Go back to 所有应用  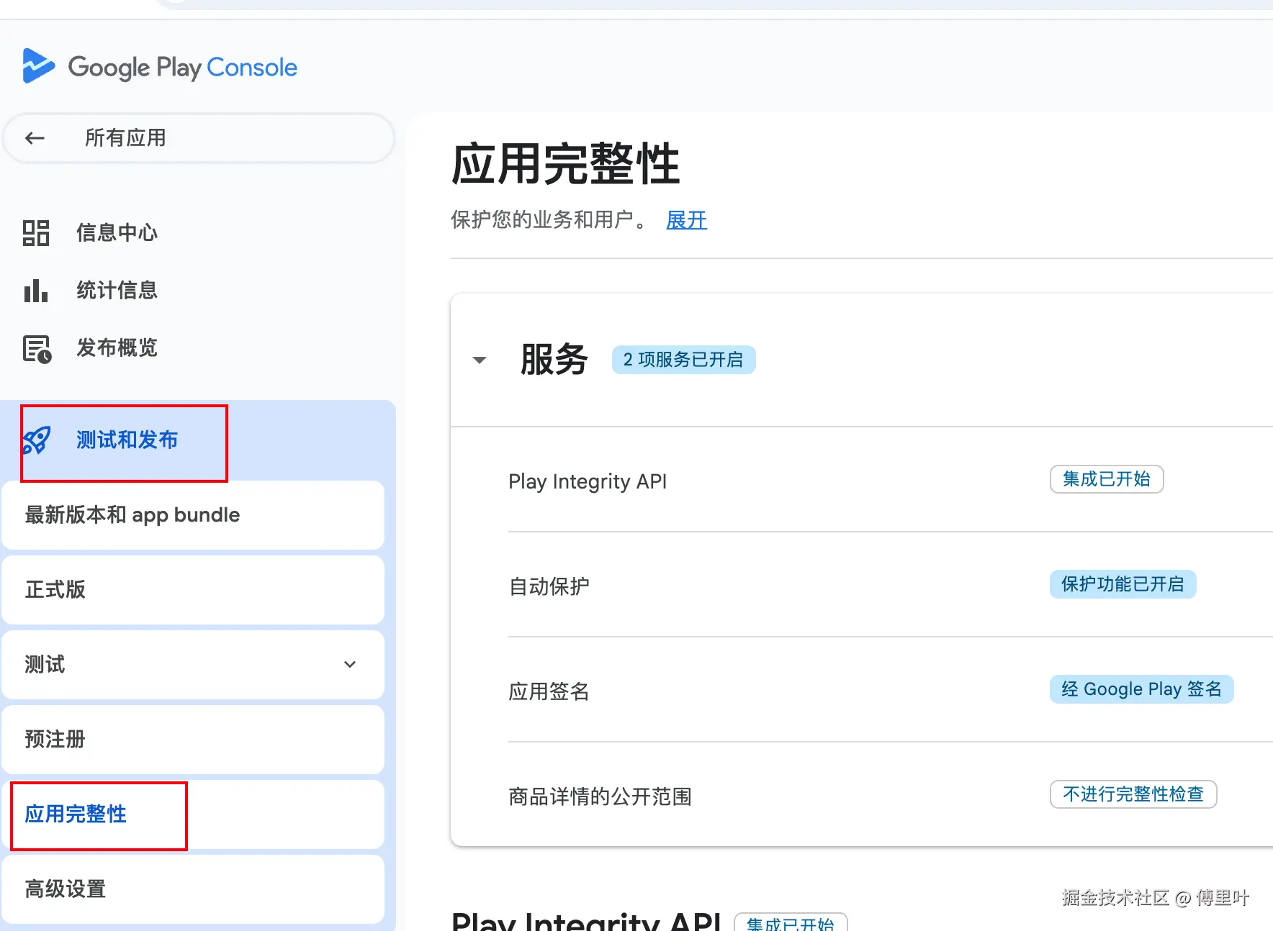(x=199, y=138)
